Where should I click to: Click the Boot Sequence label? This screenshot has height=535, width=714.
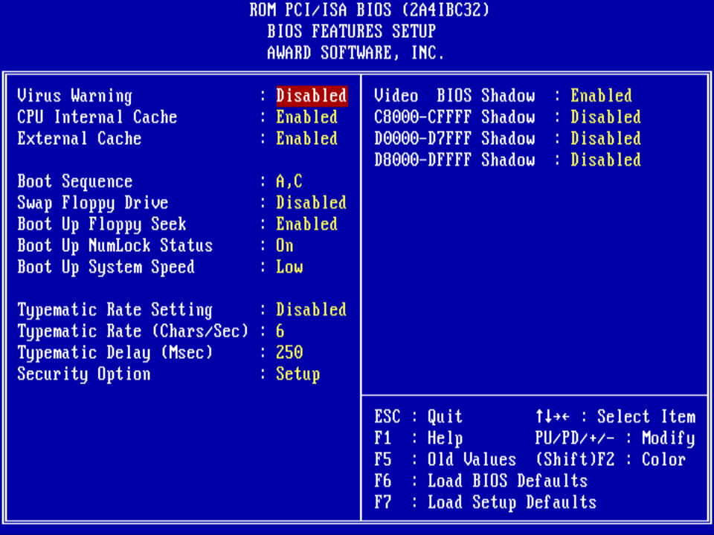click(74, 181)
